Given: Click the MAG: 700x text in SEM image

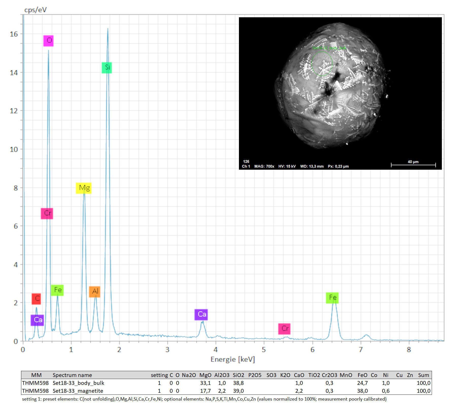Looking at the screenshot, I should coord(264,166).
